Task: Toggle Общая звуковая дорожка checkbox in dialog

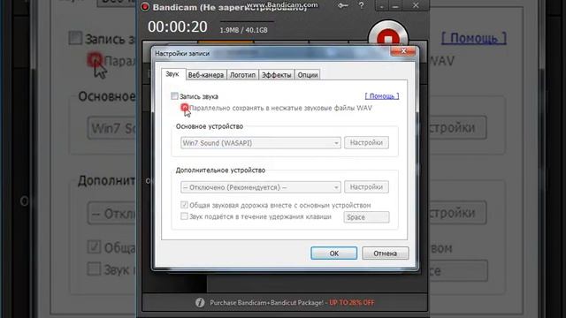Action: 184,205
